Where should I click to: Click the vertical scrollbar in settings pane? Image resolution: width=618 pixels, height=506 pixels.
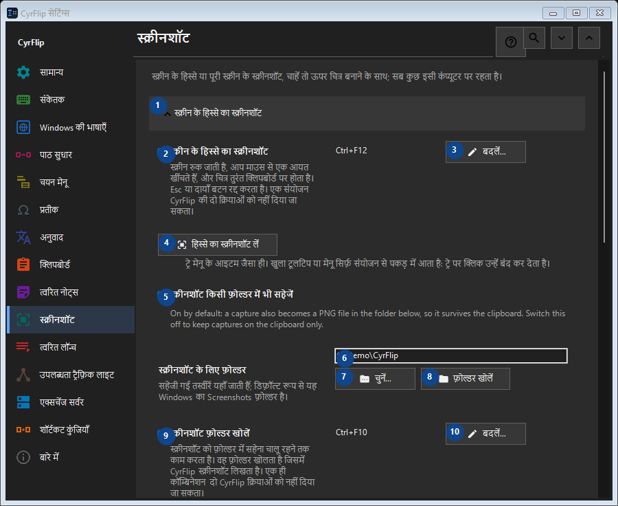click(x=604, y=157)
